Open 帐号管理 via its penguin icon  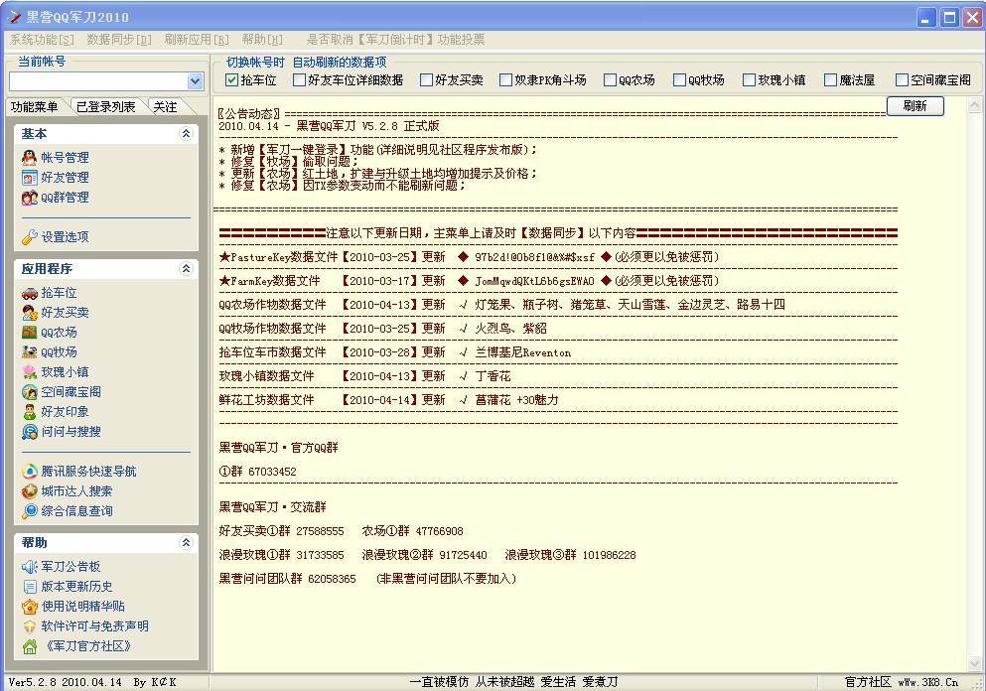tap(30, 157)
